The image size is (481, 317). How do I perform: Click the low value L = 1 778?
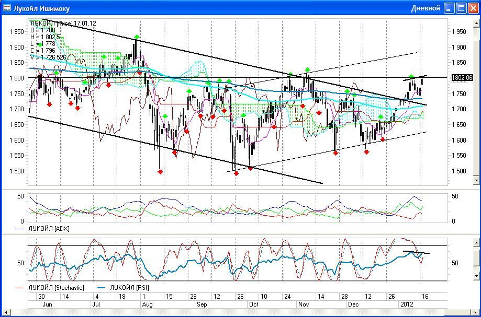click(43, 44)
